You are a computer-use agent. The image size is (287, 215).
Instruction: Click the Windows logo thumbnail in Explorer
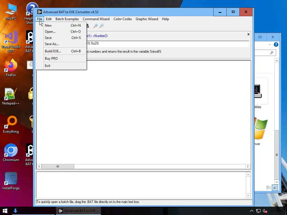point(261,128)
